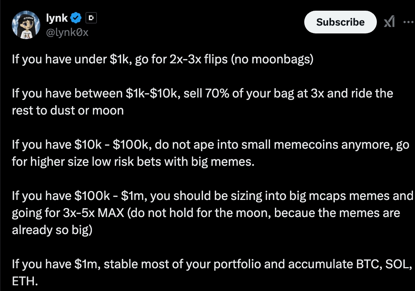The height and width of the screenshot is (291, 415).
Task: Click the "low risk bets" line
Action: [x=133, y=162]
